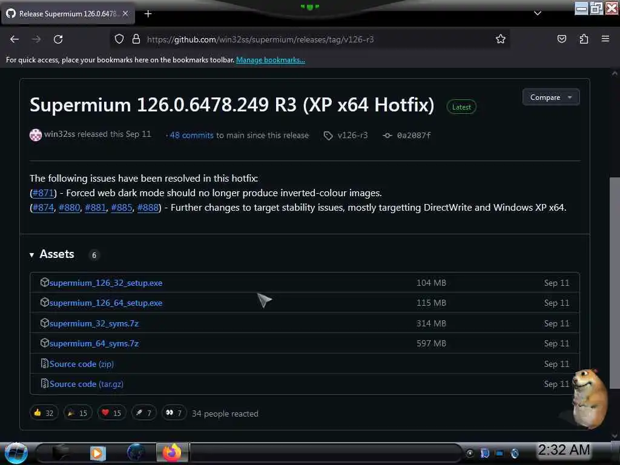Click the Latest release badge

[461, 107]
